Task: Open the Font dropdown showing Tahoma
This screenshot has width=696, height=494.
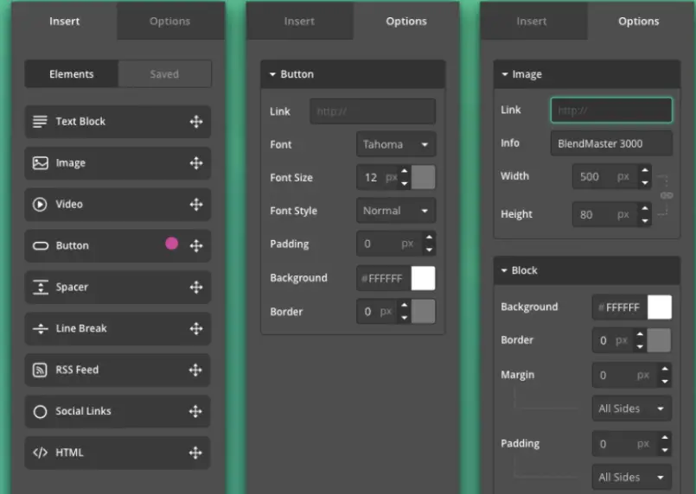Action: [x=396, y=144]
